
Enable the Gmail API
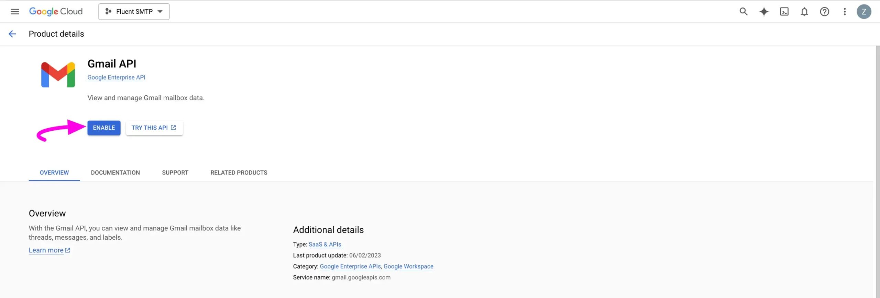[104, 128]
